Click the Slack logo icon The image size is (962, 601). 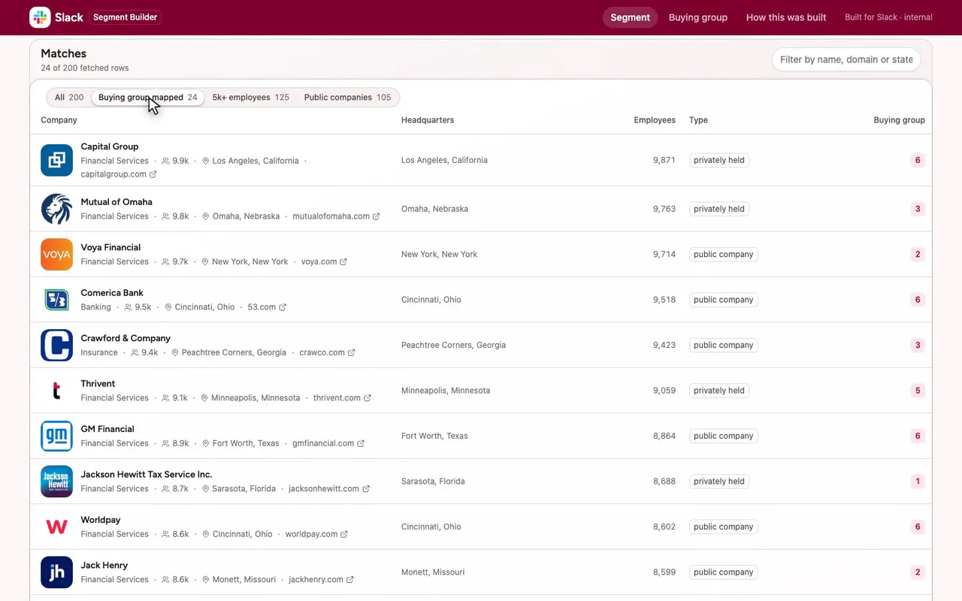[x=40, y=17]
